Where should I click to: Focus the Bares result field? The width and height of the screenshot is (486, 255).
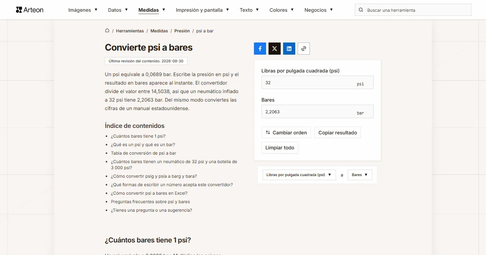click(x=318, y=112)
